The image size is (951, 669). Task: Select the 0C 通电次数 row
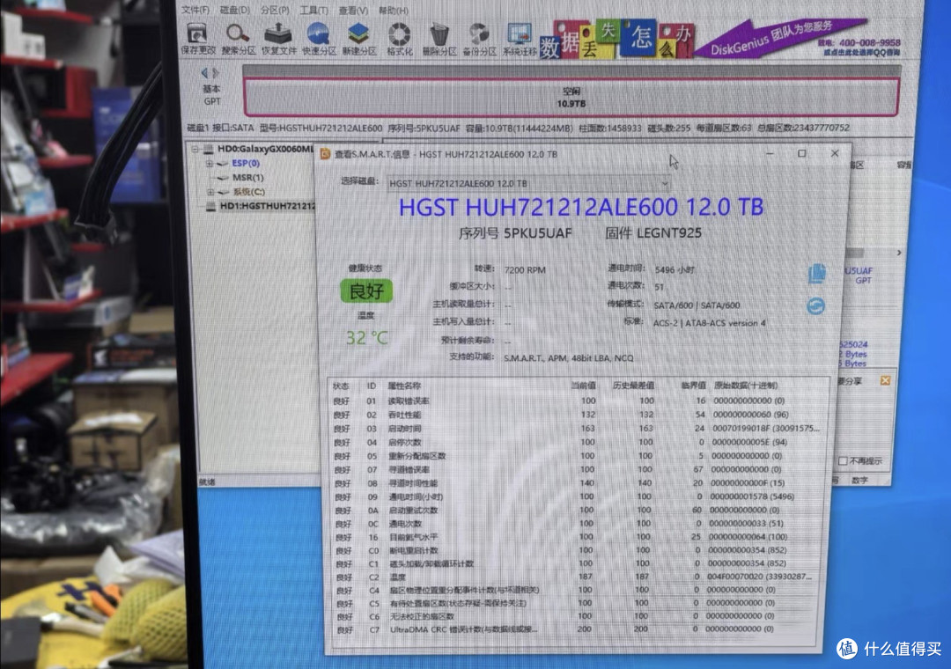(576, 524)
